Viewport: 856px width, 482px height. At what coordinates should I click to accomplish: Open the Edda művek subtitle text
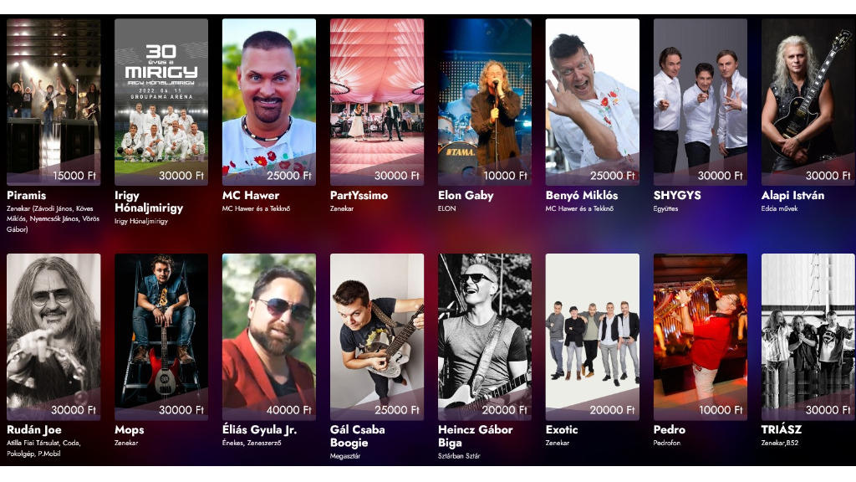click(780, 208)
